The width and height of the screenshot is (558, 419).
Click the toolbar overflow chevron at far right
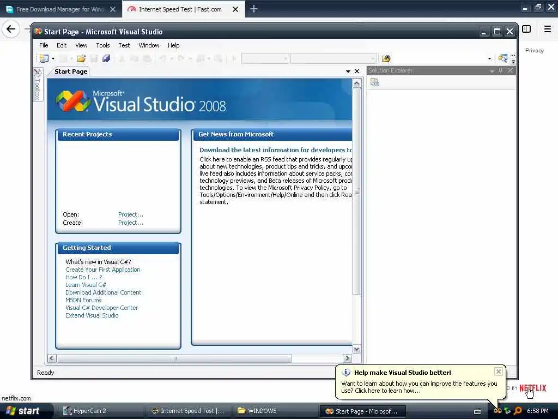tap(513, 59)
